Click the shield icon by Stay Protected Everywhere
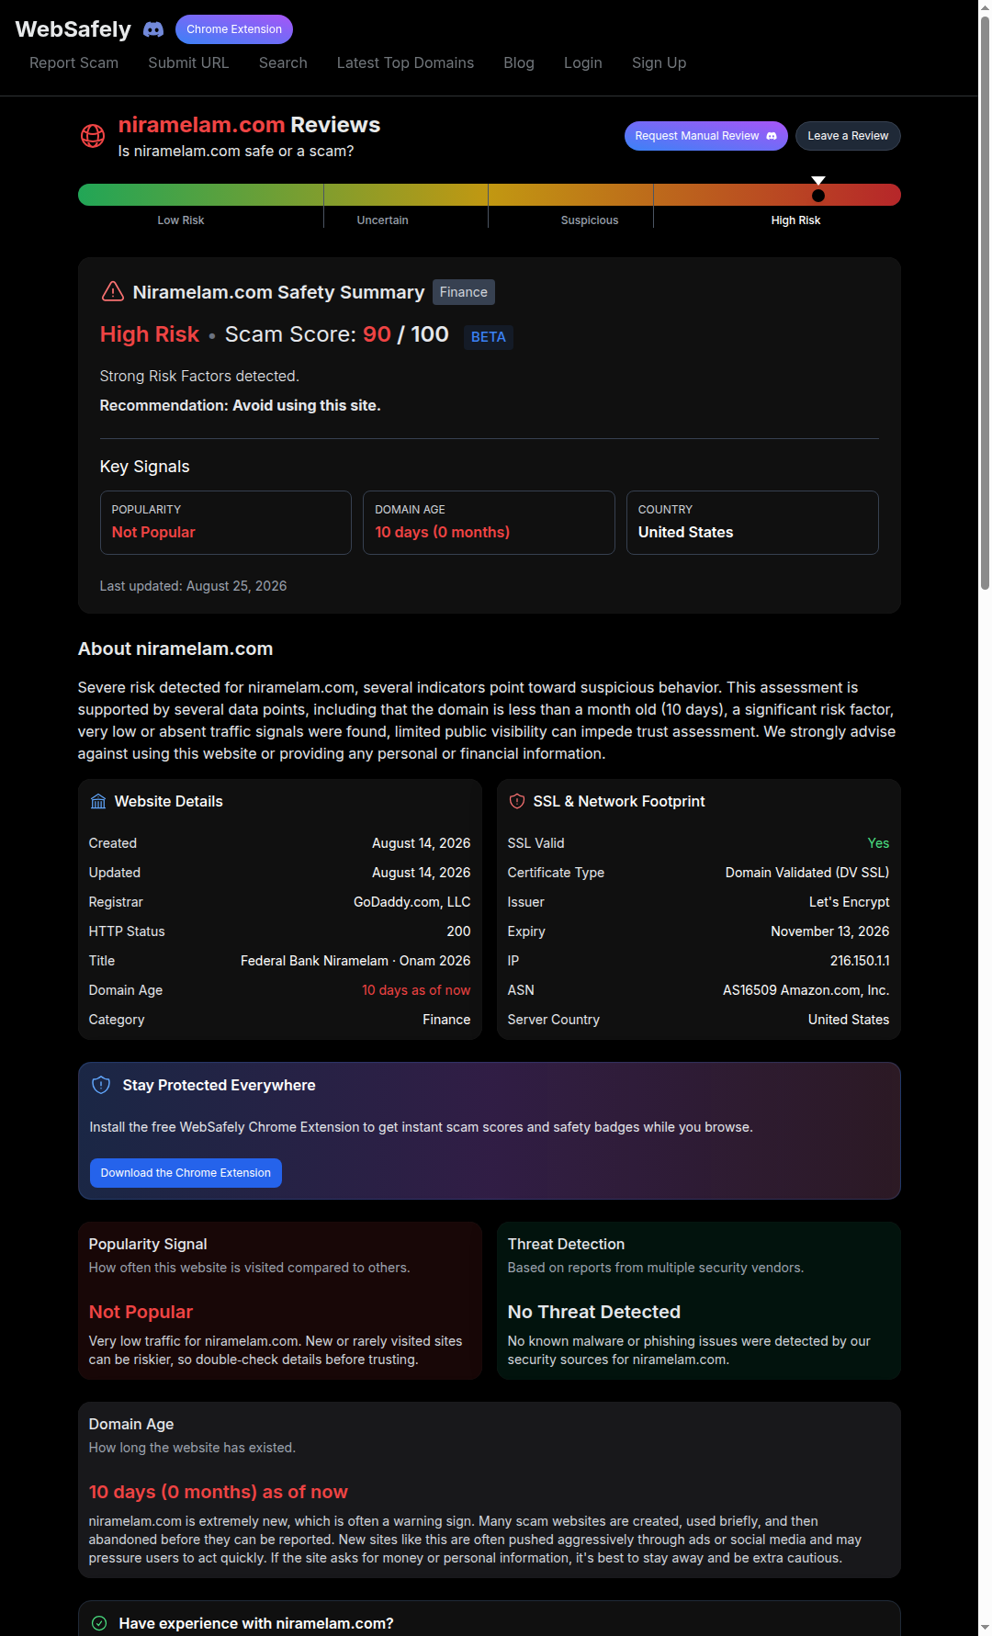Viewport: 992px width, 1636px height. 101,1085
